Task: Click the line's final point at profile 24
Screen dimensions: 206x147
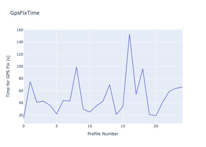Action: click(x=182, y=87)
